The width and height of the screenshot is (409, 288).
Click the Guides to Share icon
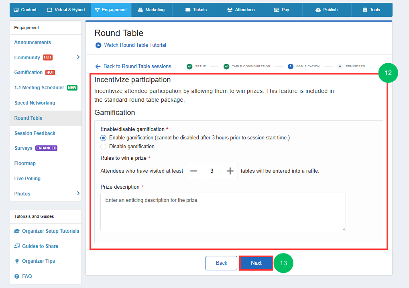[17, 246]
